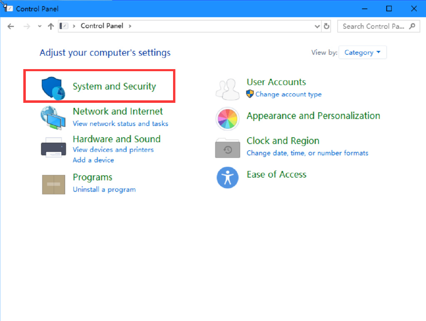Click View devices and printers
This screenshot has height=321, width=426.
click(113, 150)
